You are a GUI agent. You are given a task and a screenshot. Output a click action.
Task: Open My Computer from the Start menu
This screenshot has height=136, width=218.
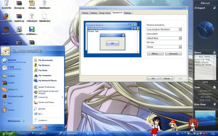coord(43,75)
